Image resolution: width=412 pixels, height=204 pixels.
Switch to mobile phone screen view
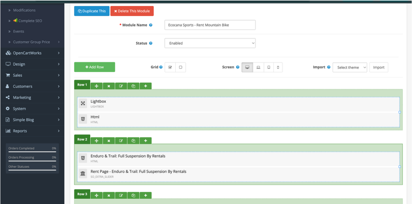click(278, 67)
